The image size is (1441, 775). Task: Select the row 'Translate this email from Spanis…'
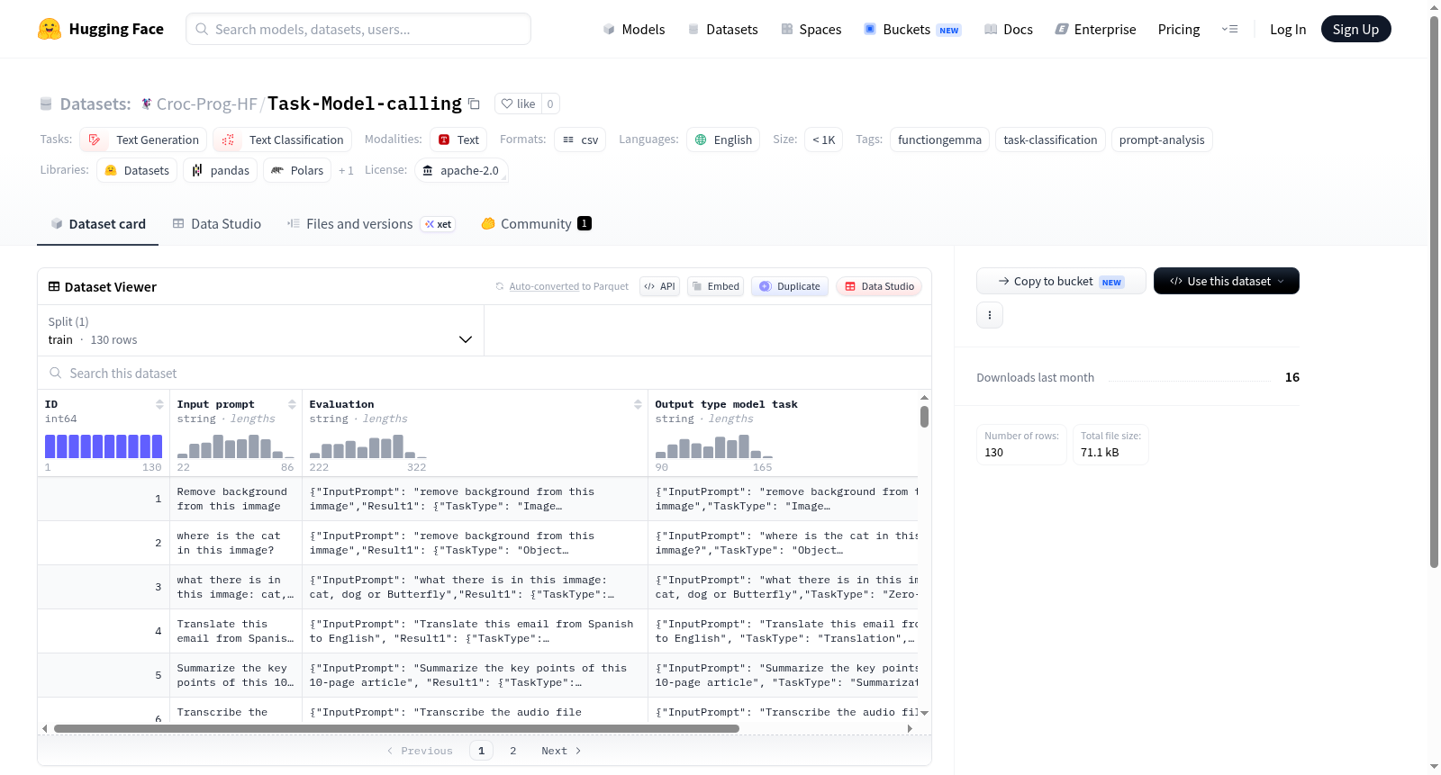[x=477, y=631]
